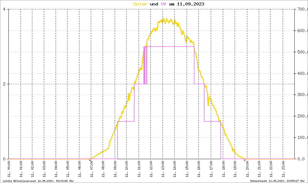Click the 'Letzte Aktualisierung' footer text
308x183 pixels.
pos(38,181)
